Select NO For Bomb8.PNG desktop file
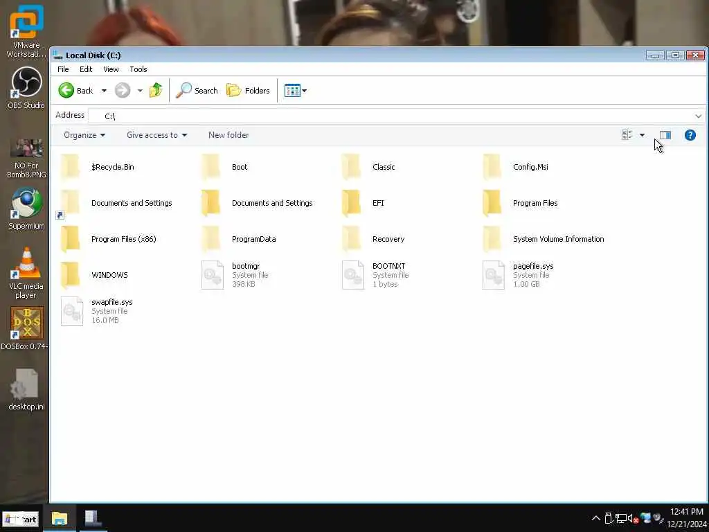This screenshot has width=709, height=532. [x=26, y=159]
